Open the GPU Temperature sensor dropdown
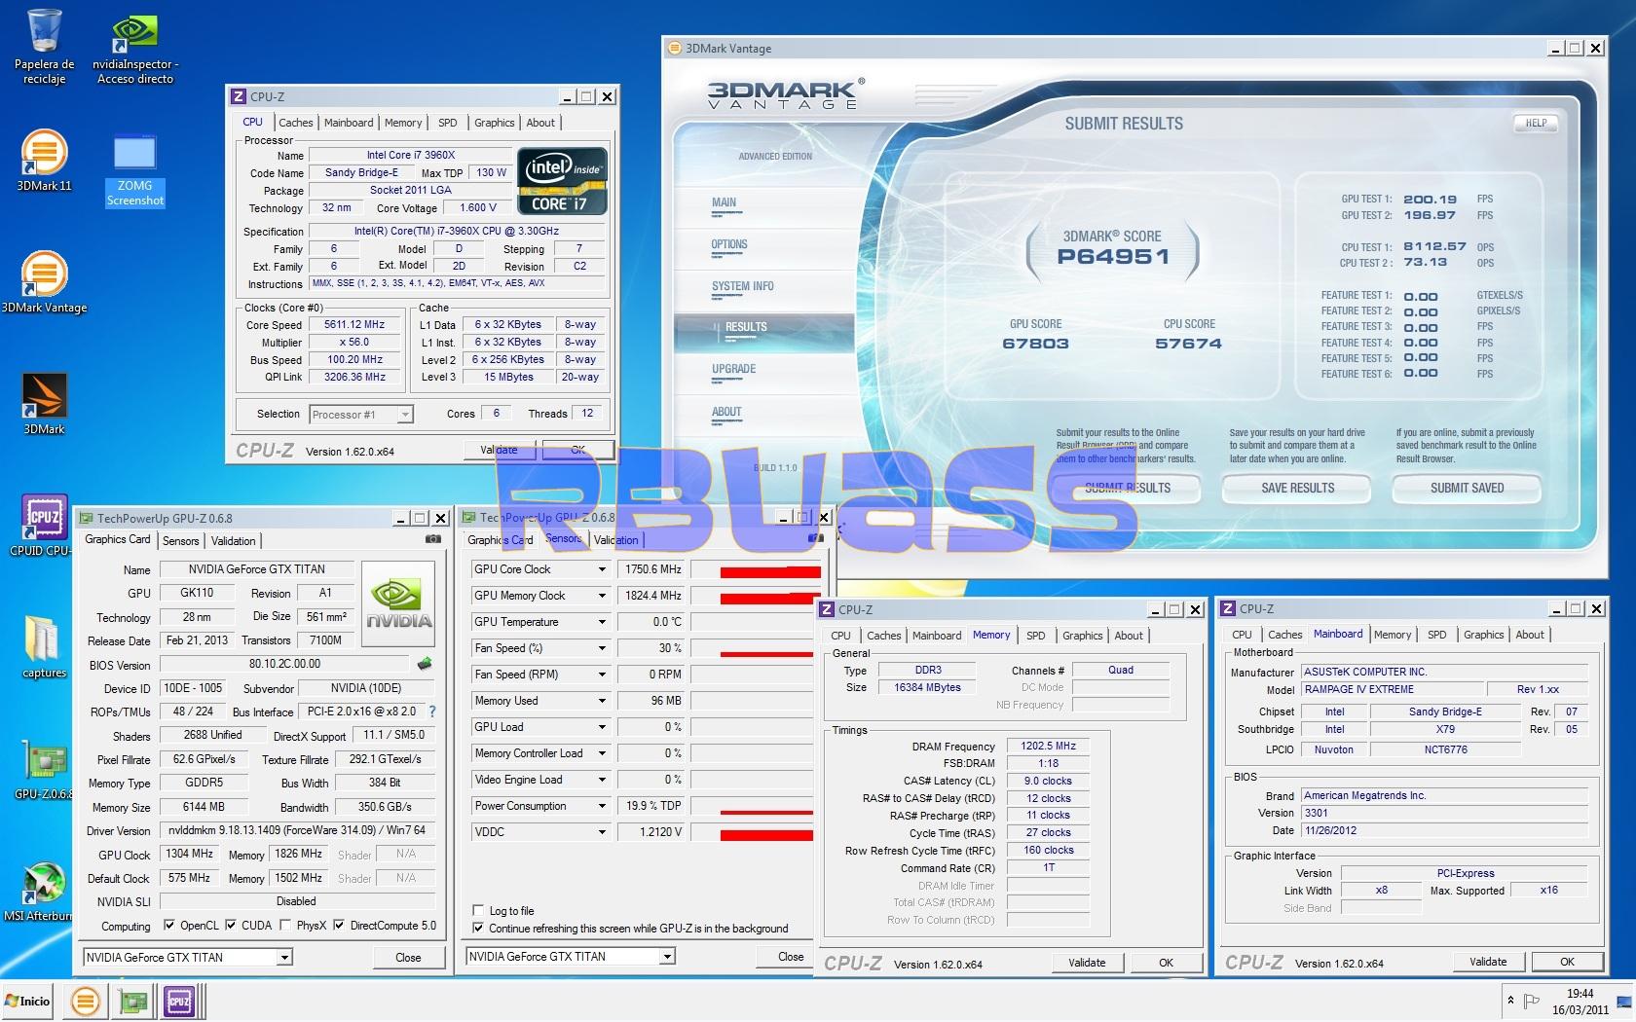Viewport: 1636px width, 1022px height. point(602,622)
